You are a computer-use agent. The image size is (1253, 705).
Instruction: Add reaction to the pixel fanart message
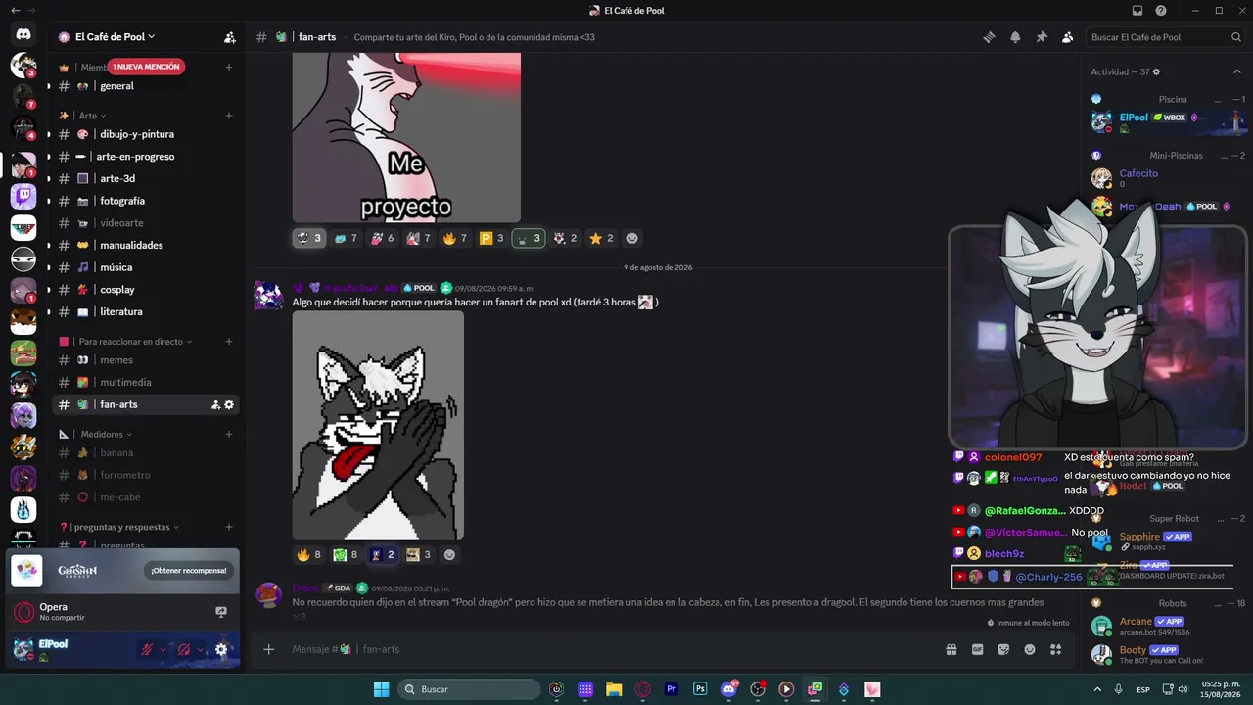[x=449, y=554]
